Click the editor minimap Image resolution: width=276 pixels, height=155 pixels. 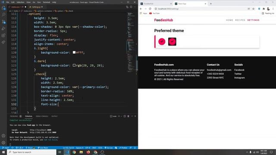(x=131, y=42)
